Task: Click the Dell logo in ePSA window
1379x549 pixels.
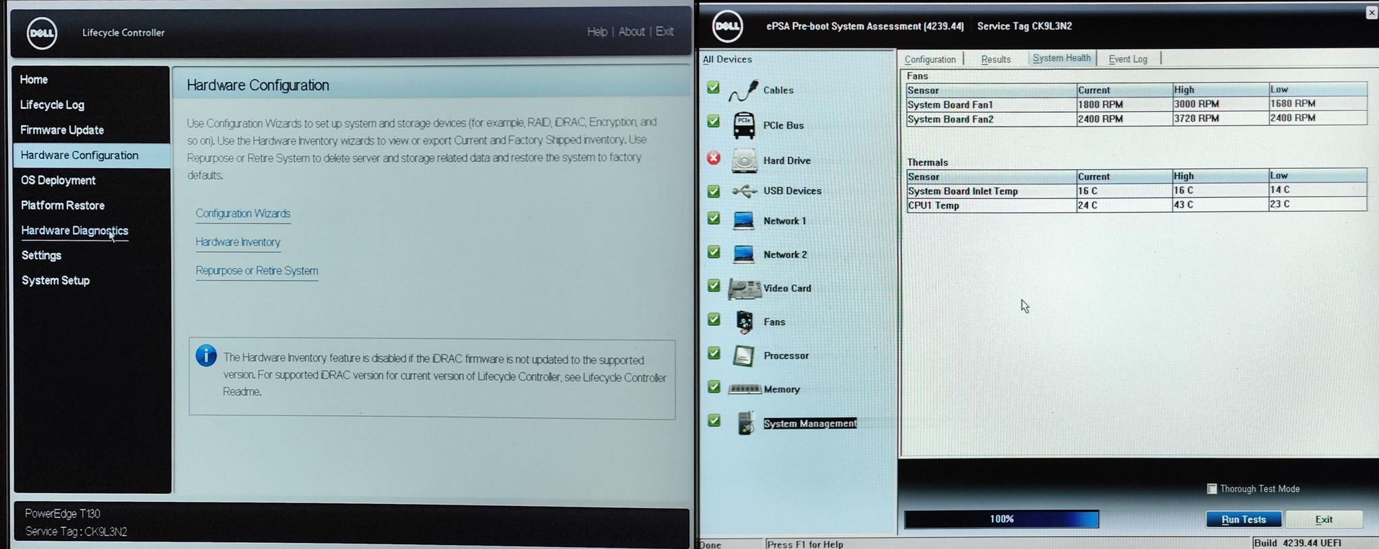Action: pyautogui.click(x=727, y=26)
